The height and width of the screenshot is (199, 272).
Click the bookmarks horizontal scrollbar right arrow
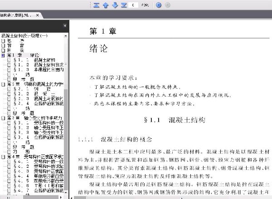click(61, 197)
